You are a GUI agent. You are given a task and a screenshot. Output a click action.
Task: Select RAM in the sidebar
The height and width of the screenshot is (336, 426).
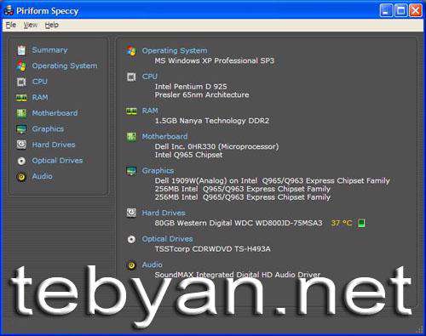(40, 98)
